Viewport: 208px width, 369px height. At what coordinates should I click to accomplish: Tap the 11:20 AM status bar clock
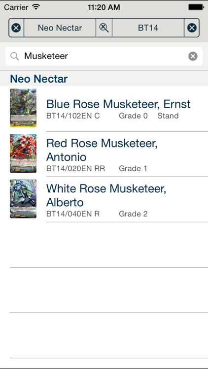click(x=104, y=7)
